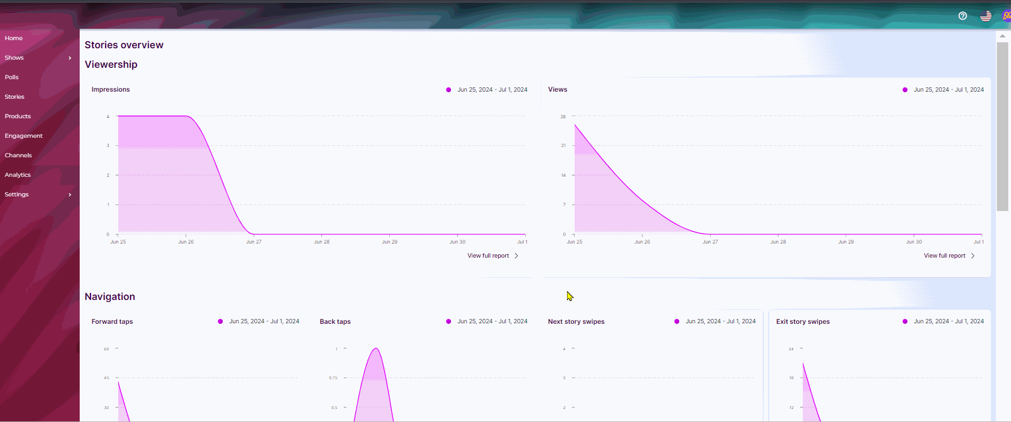Click the Forward taps legend dot
Viewport: 1011px width, 422px height.
point(220,322)
